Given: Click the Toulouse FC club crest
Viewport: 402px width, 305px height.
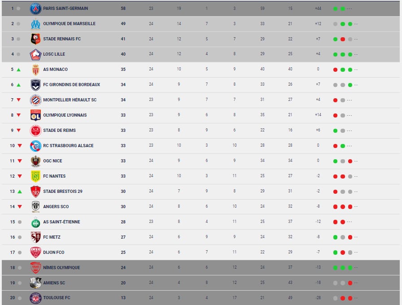Looking at the screenshot, I should coord(35,298).
